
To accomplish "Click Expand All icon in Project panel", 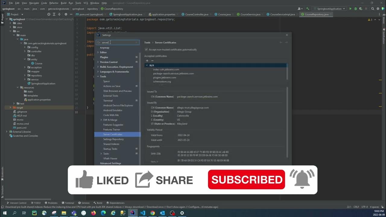I will click(x=53, y=14).
